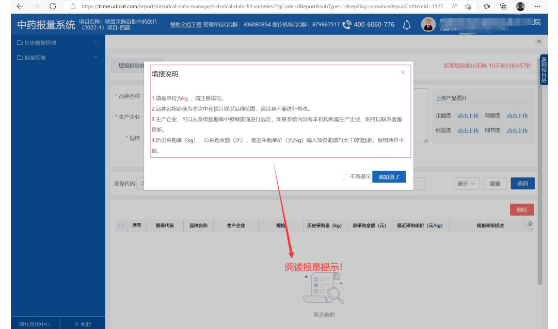Screen dimensions: 558x329
Task: Expand 报量管理 sidebar menu
Action: (58, 58)
